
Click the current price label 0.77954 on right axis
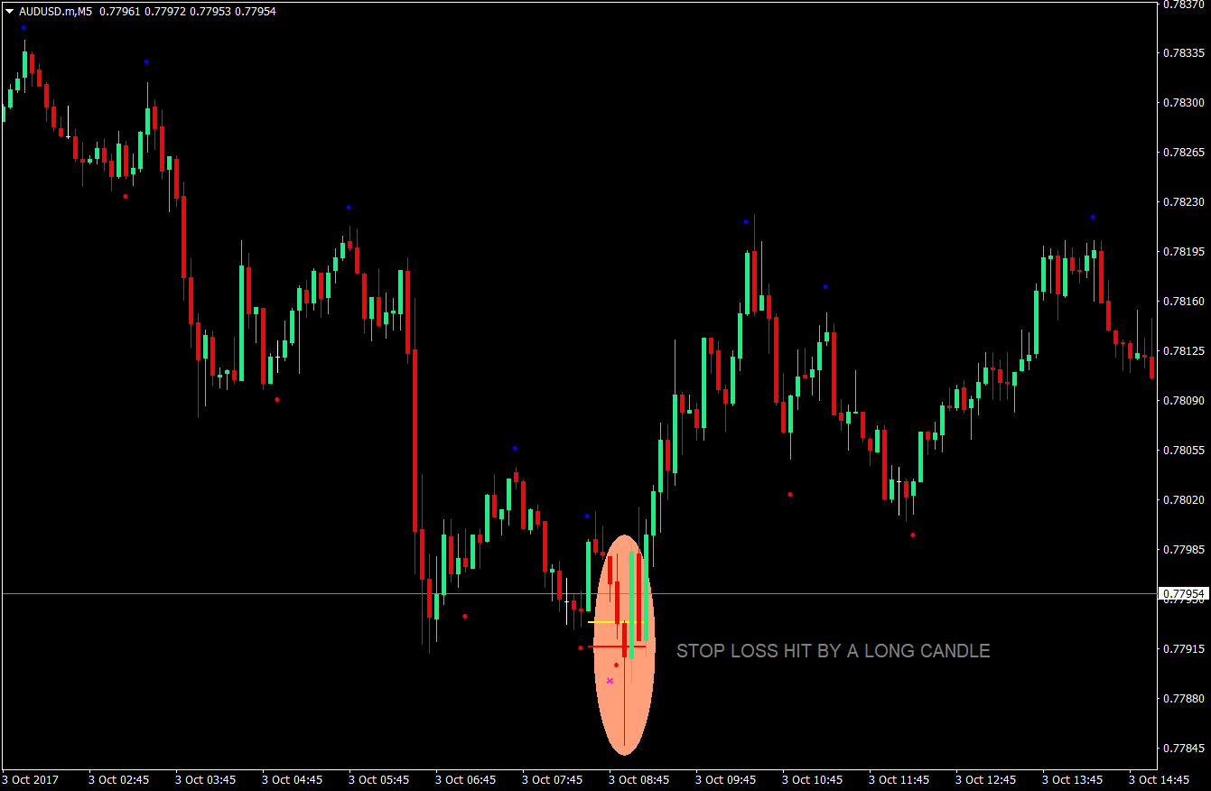[x=1184, y=594]
